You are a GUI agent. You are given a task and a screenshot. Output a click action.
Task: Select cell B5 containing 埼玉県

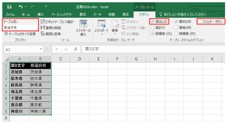pyautogui.click(x=40, y=92)
